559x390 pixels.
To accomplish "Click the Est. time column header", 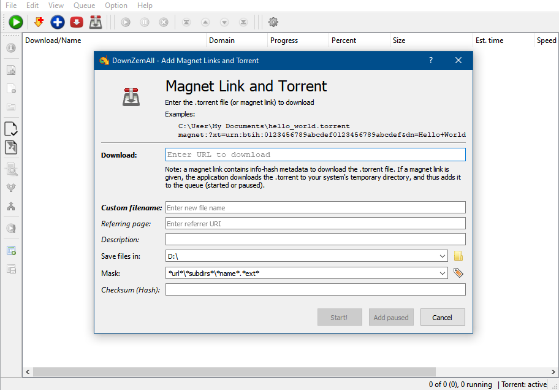I will pos(503,40).
